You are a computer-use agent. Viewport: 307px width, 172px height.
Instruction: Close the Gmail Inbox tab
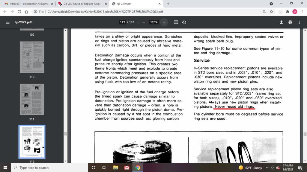[52, 4]
